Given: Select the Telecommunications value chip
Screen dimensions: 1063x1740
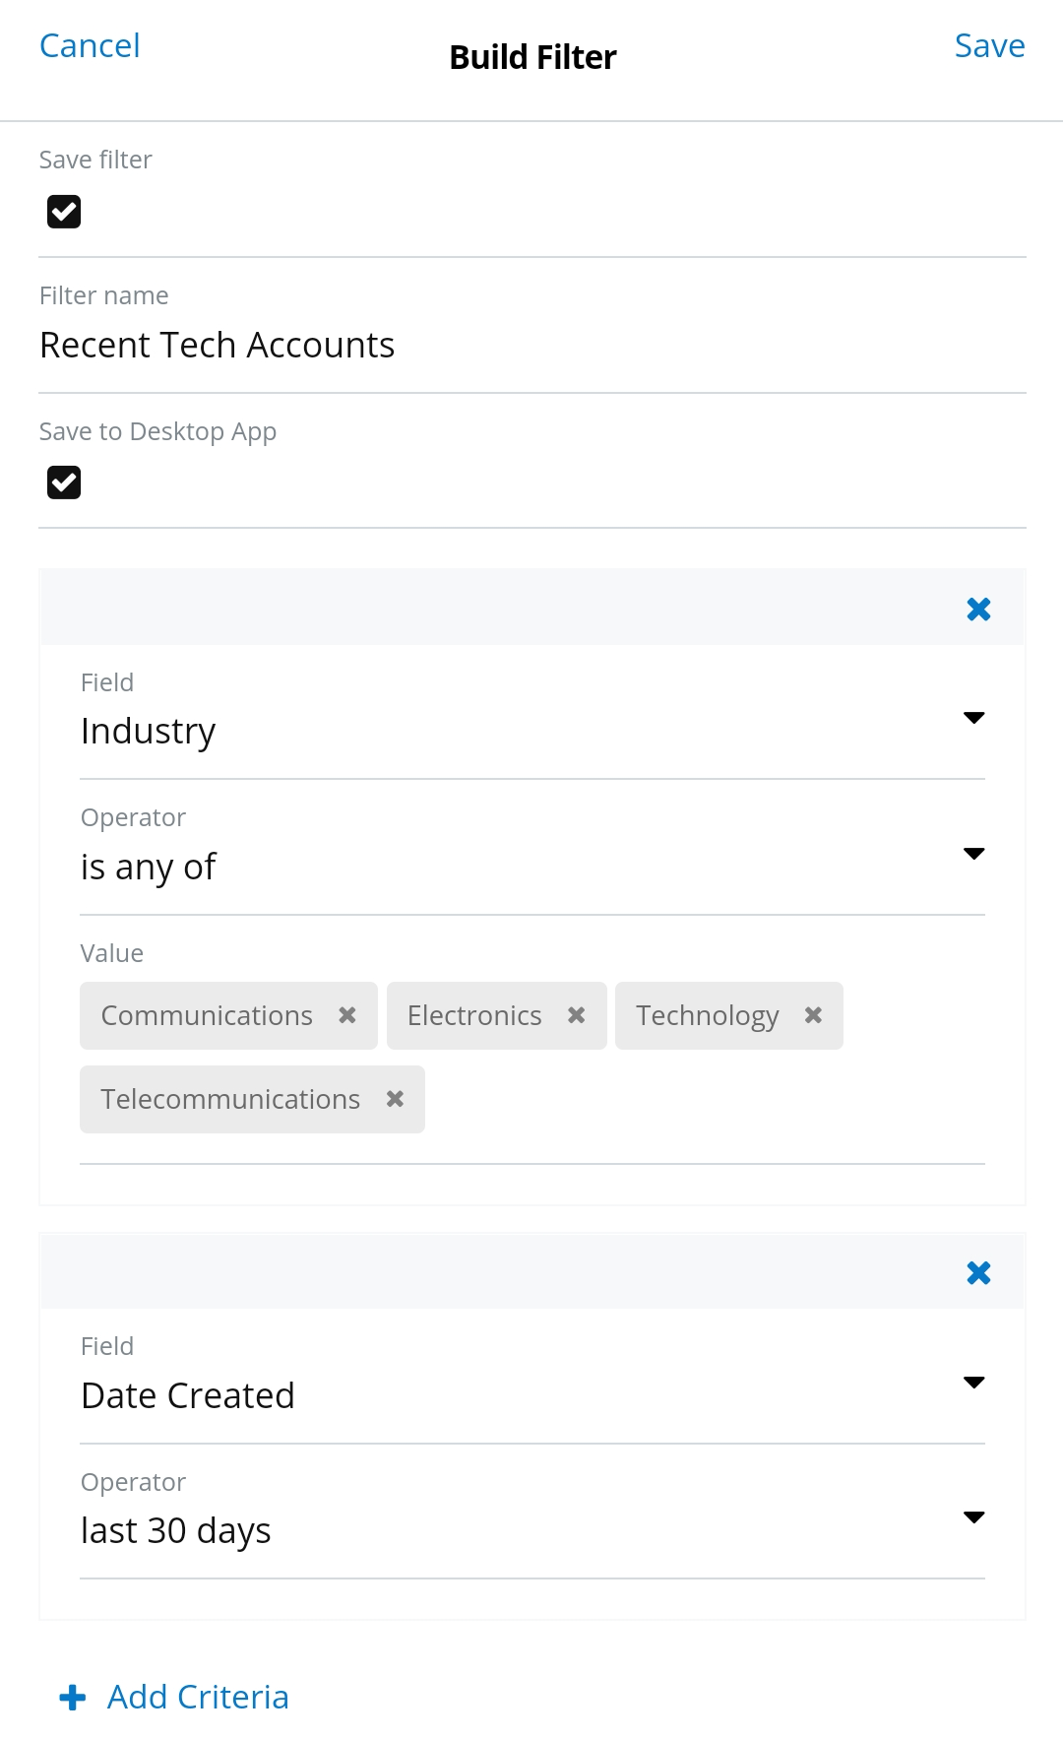Looking at the screenshot, I should [230, 1099].
